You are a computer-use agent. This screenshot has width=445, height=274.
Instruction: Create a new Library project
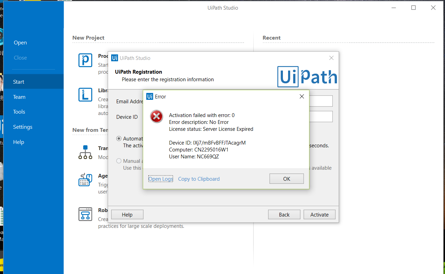click(x=85, y=95)
